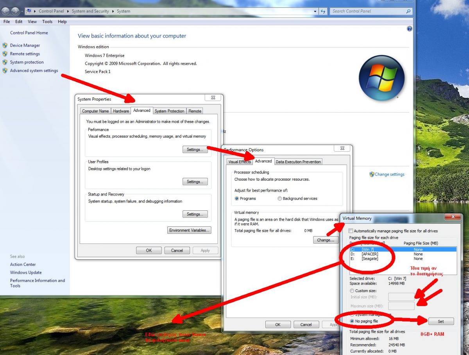The image size is (469, 355).
Task: Select drive C: [Win 7] in the list
Action: 403,249
